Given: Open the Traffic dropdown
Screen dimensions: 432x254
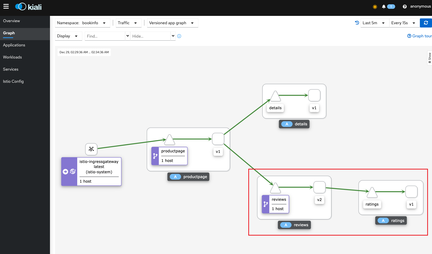Looking at the screenshot, I should point(128,23).
